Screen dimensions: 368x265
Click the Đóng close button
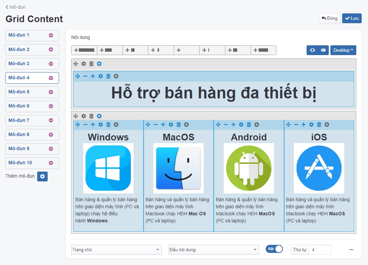[329, 18]
